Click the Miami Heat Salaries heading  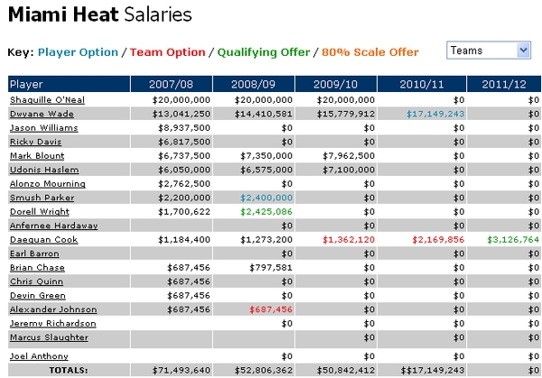100,14
